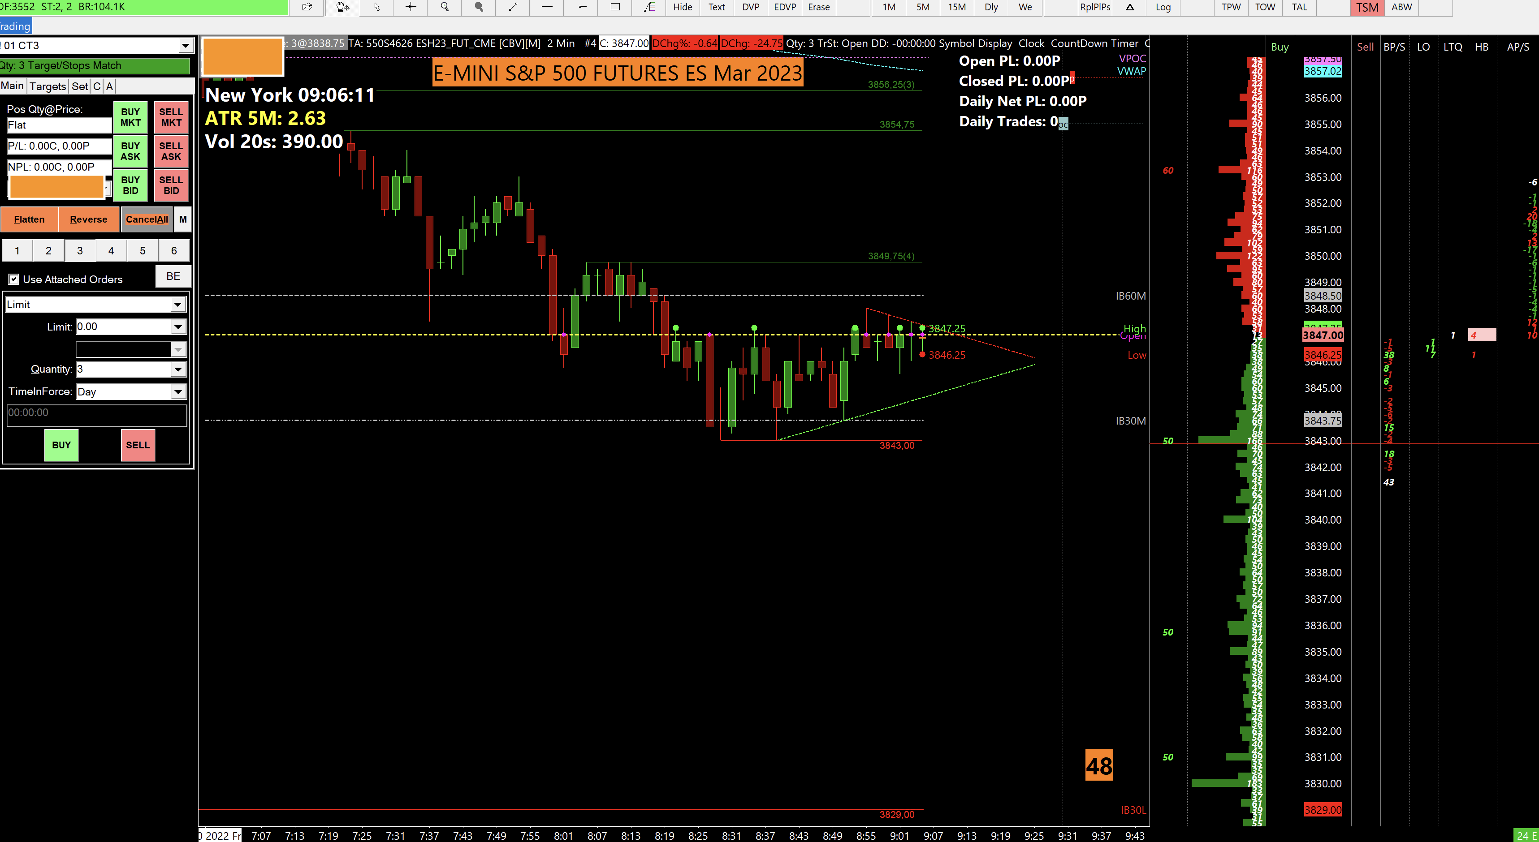Image resolution: width=1539 pixels, height=842 pixels.
Task: Select the pointer arrow tool
Action: [x=376, y=7]
